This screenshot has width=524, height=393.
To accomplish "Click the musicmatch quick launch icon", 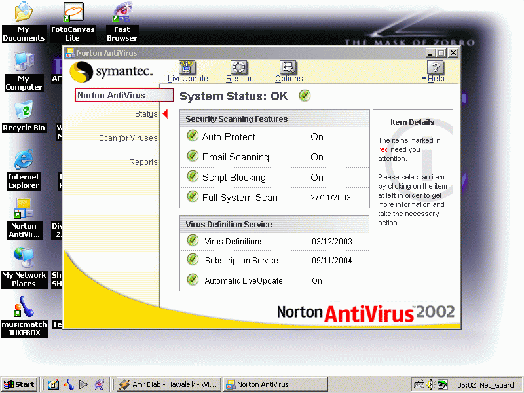I will coord(69,385).
